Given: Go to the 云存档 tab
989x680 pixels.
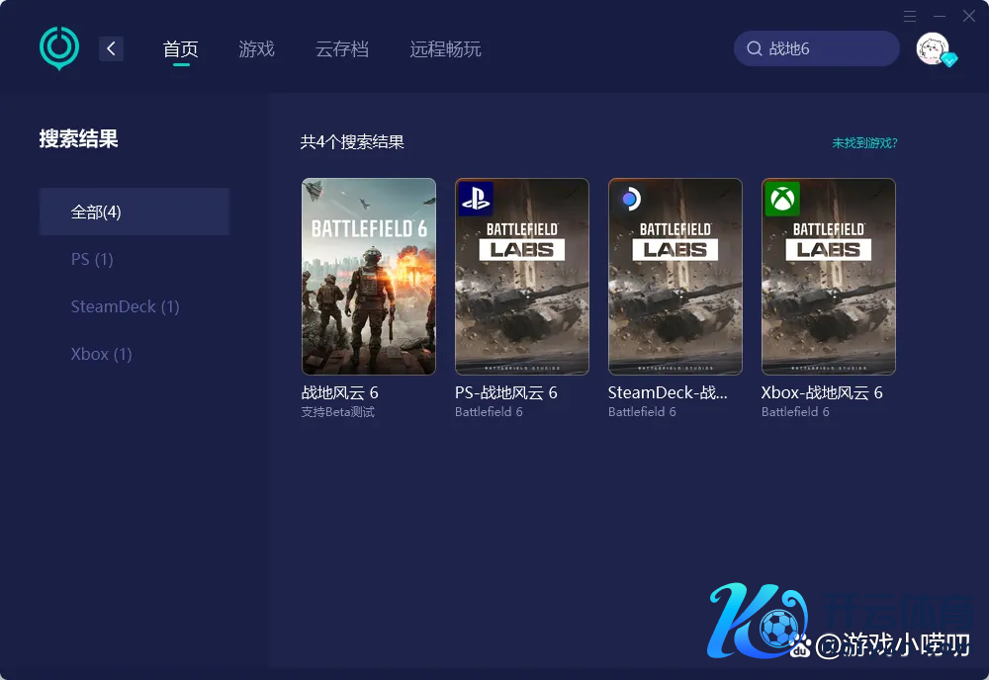Looking at the screenshot, I should (x=342, y=48).
